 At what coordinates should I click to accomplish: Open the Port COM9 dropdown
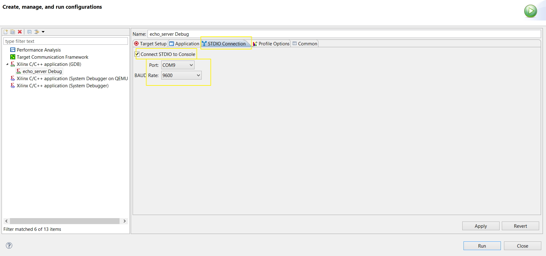178,65
